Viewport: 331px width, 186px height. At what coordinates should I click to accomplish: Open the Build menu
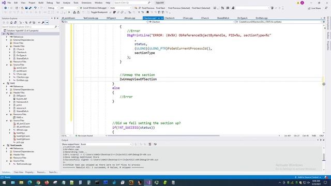click(x=41, y=3)
